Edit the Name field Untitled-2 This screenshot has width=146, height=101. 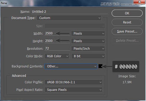pos(69,12)
